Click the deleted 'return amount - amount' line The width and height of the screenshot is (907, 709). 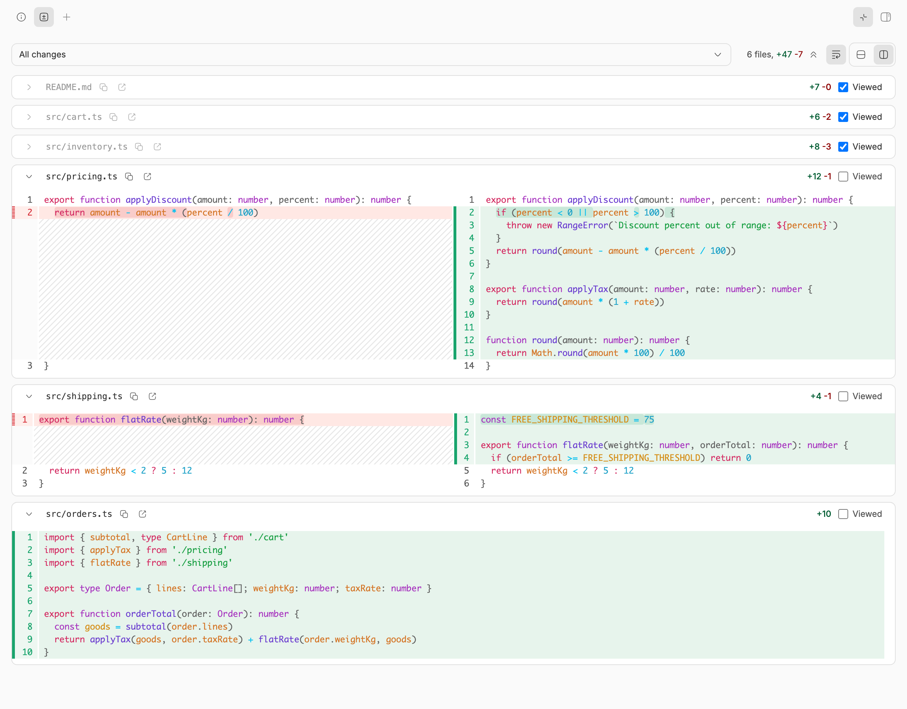[x=245, y=213]
